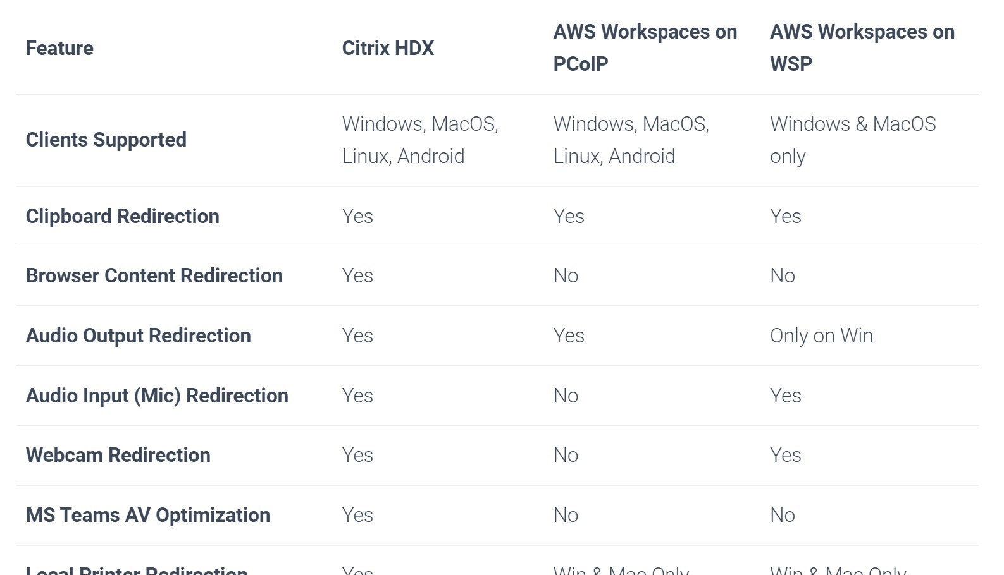This screenshot has height=575, width=1004.
Task: Click the Local Printer Redirection label
Action: pos(136,571)
